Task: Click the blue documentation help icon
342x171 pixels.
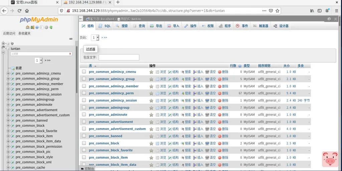Action: point(37,27)
